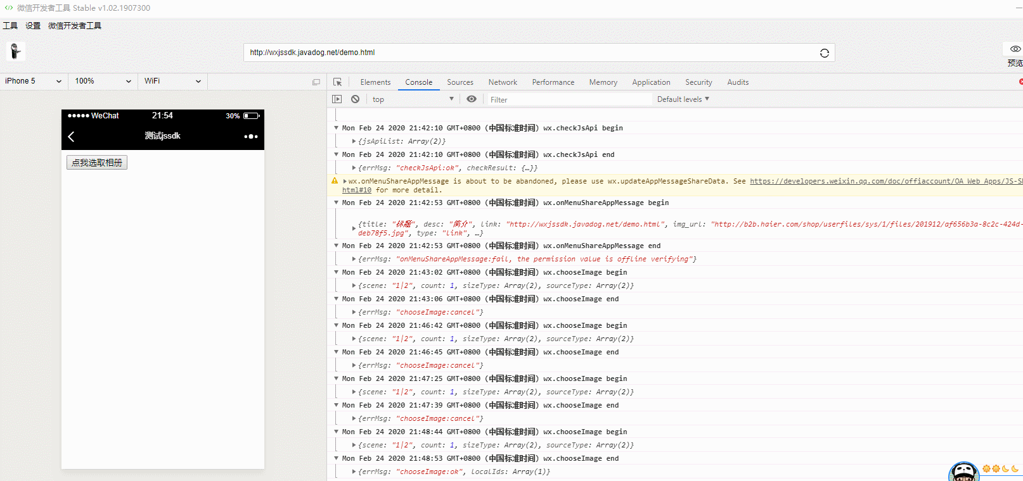Switch to the Application tab
Viewport: 1023px width, 481px height.
pos(651,82)
